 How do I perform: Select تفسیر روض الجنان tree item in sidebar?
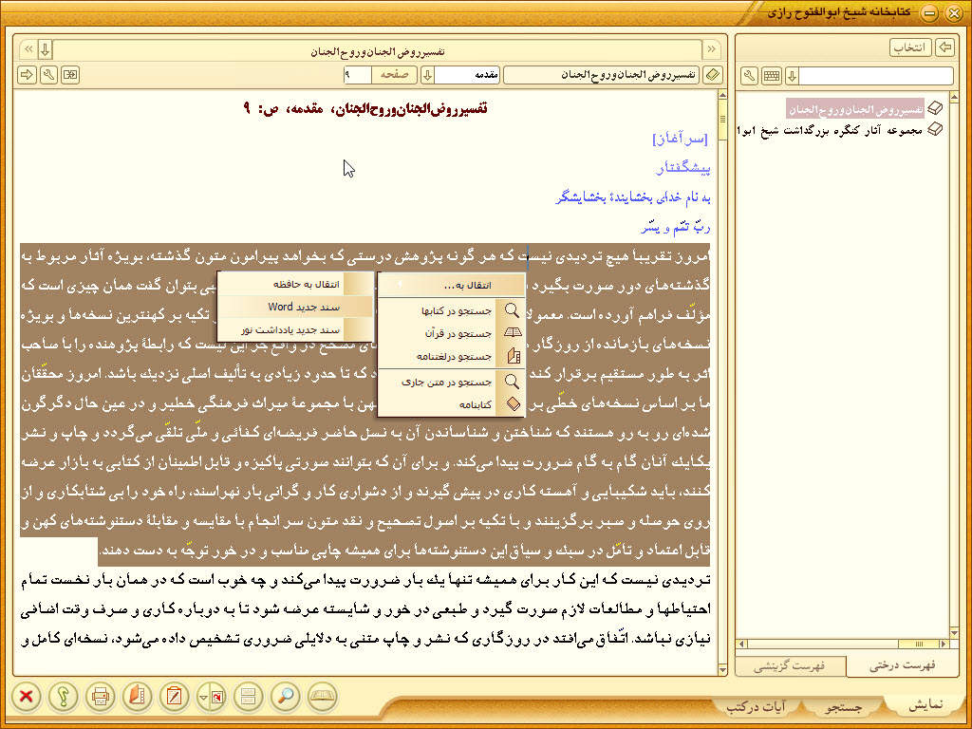tap(855, 109)
